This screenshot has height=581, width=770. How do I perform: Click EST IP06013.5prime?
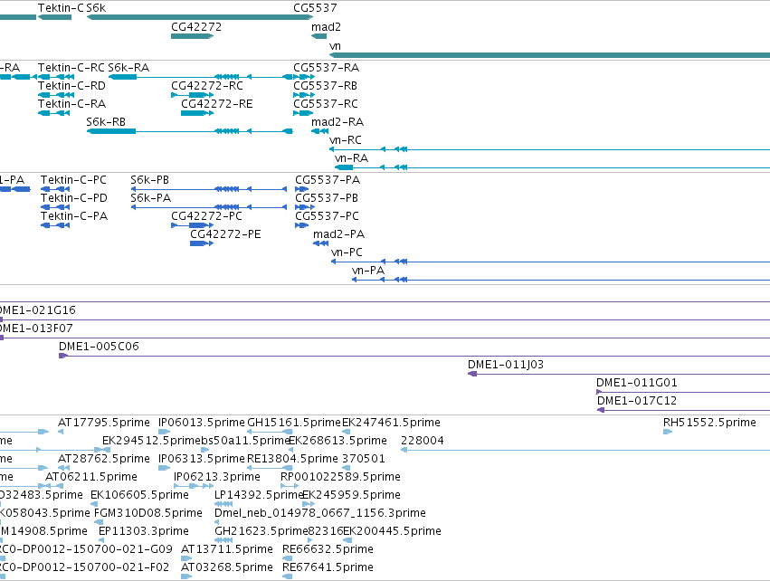tap(164, 432)
